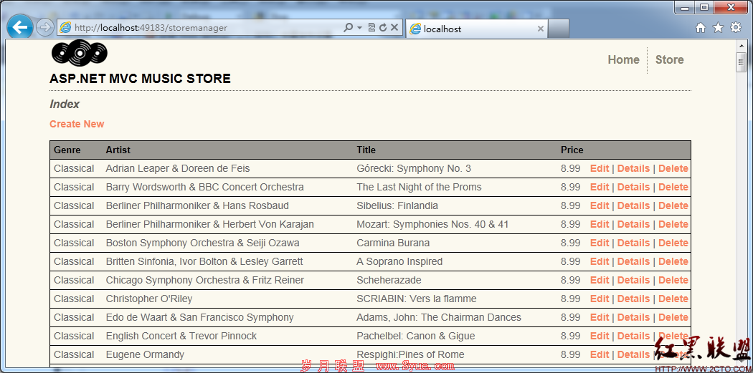Open the address bar dropdown arrow
This screenshot has width=753, height=373.
click(x=360, y=28)
